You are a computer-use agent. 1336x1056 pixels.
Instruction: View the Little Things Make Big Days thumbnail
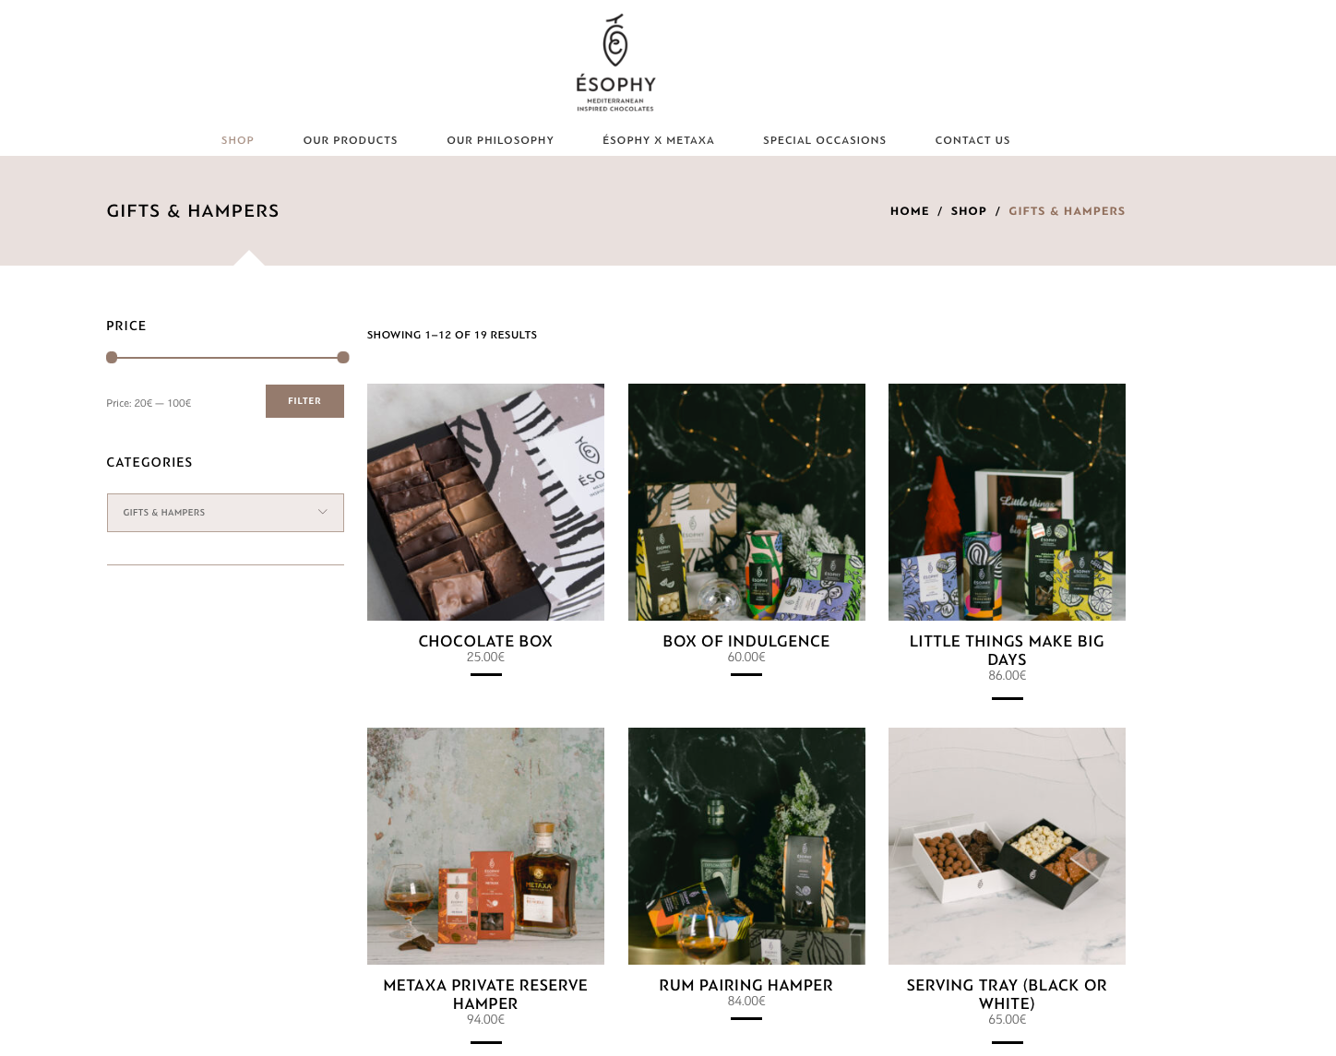click(1007, 502)
